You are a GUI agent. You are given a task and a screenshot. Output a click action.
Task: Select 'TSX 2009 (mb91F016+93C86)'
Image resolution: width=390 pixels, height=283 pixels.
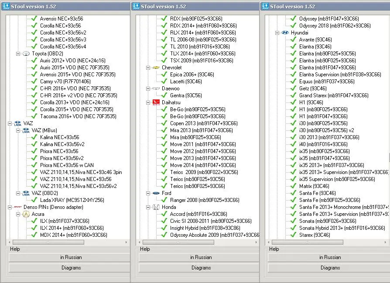pos(202,61)
